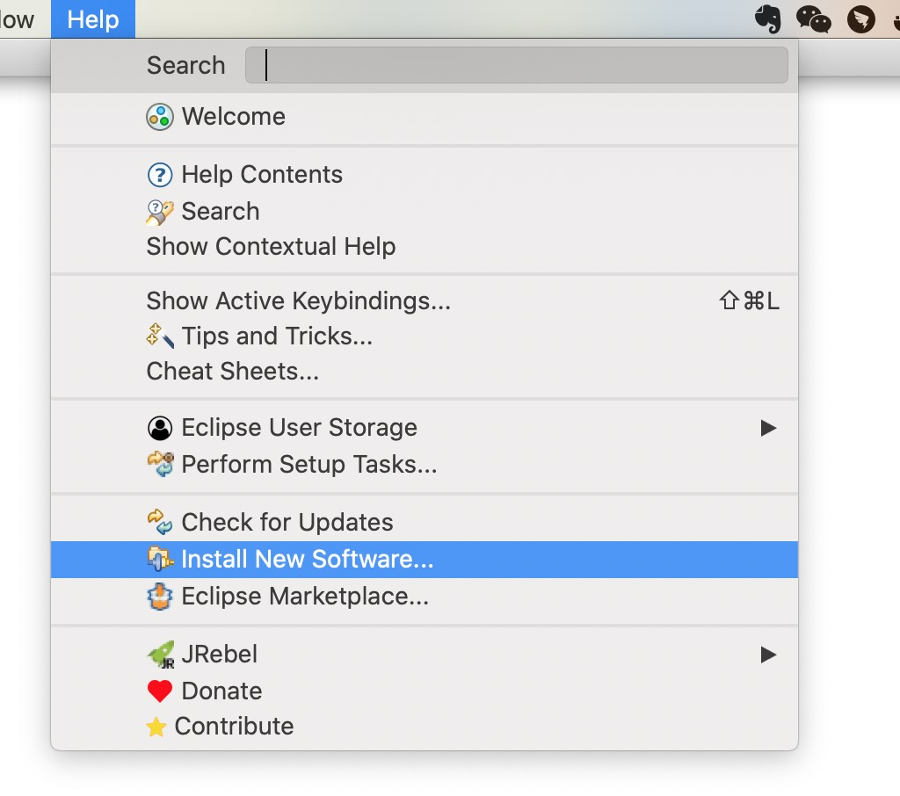Focus the Help menu search field

(x=516, y=66)
